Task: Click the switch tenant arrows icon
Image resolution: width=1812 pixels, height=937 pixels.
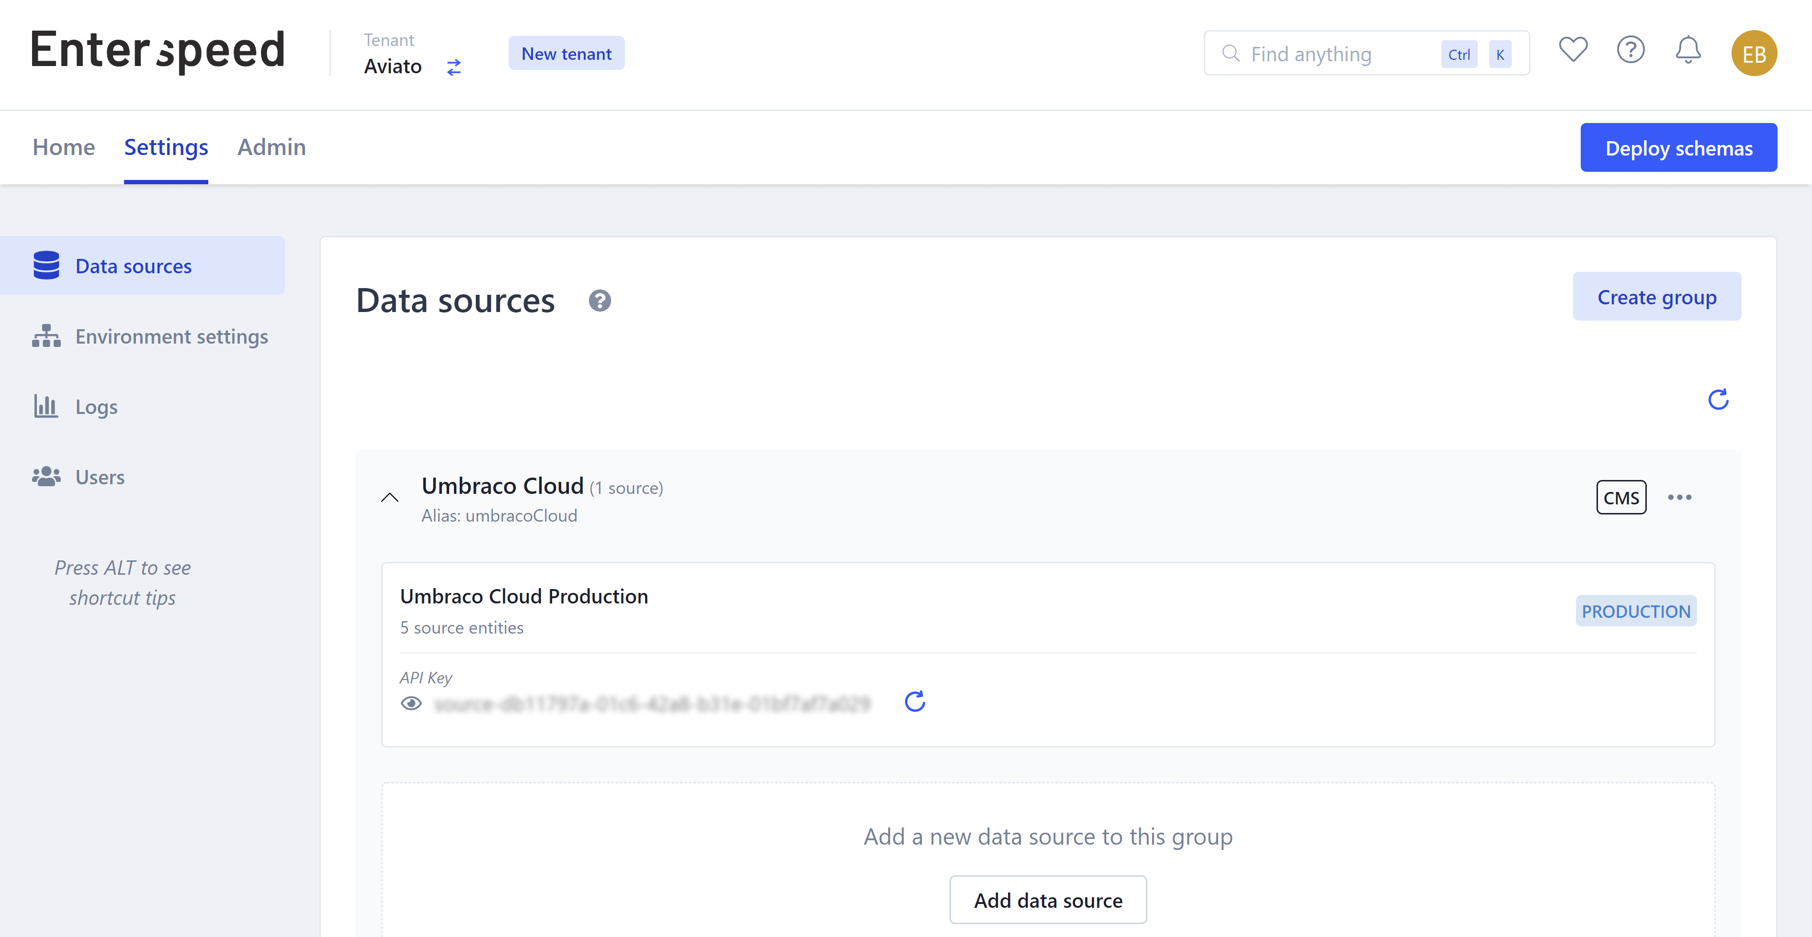Action: tap(453, 67)
